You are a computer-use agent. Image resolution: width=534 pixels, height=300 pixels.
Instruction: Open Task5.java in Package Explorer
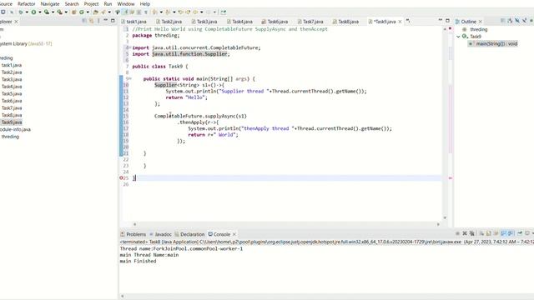pyautogui.click(x=12, y=93)
